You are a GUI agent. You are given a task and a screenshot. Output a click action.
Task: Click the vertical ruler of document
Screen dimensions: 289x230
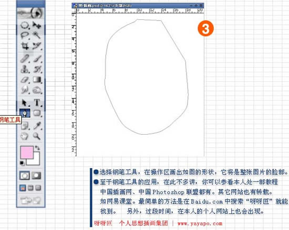pos(74,84)
